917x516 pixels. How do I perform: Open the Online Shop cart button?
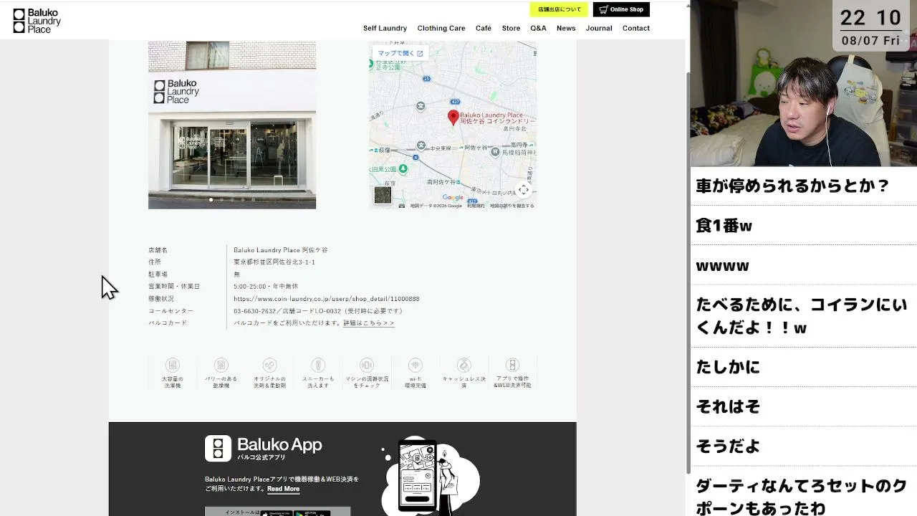pyautogui.click(x=621, y=9)
